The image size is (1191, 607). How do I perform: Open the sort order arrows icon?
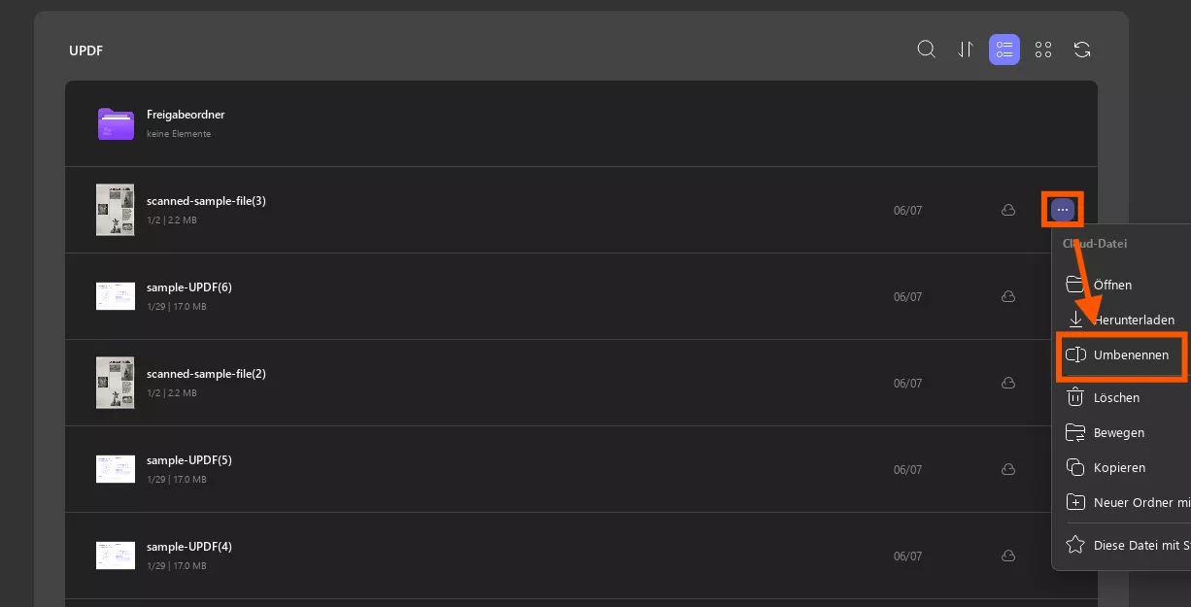click(966, 50)
